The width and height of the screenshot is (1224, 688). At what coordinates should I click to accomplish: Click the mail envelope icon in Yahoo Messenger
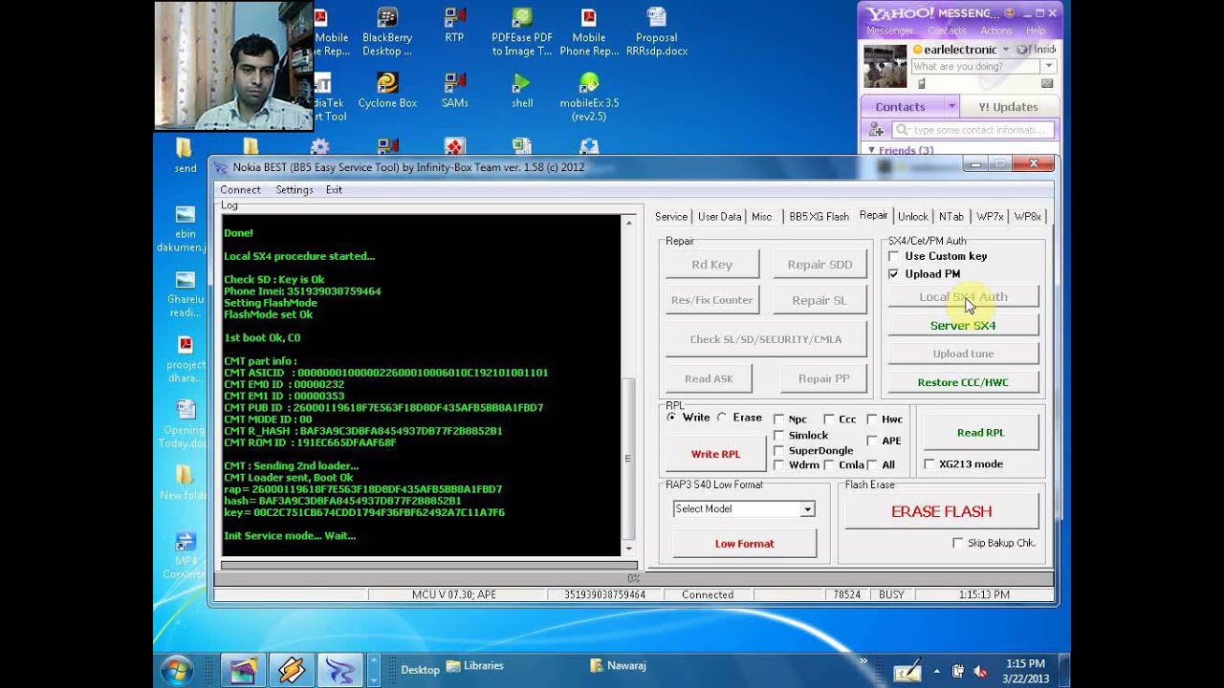[1047, 84]
